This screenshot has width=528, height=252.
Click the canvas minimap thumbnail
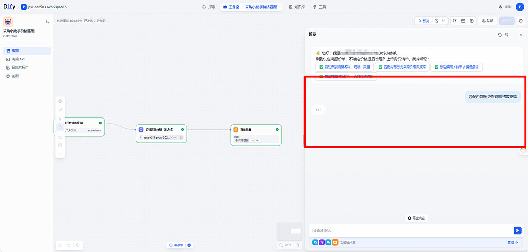click(x=289, y=231)
